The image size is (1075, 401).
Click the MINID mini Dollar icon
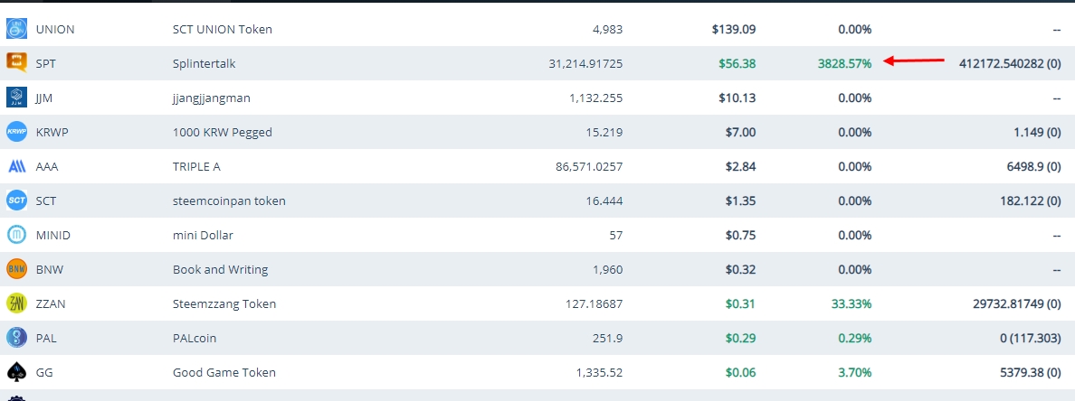click(16, 235)
